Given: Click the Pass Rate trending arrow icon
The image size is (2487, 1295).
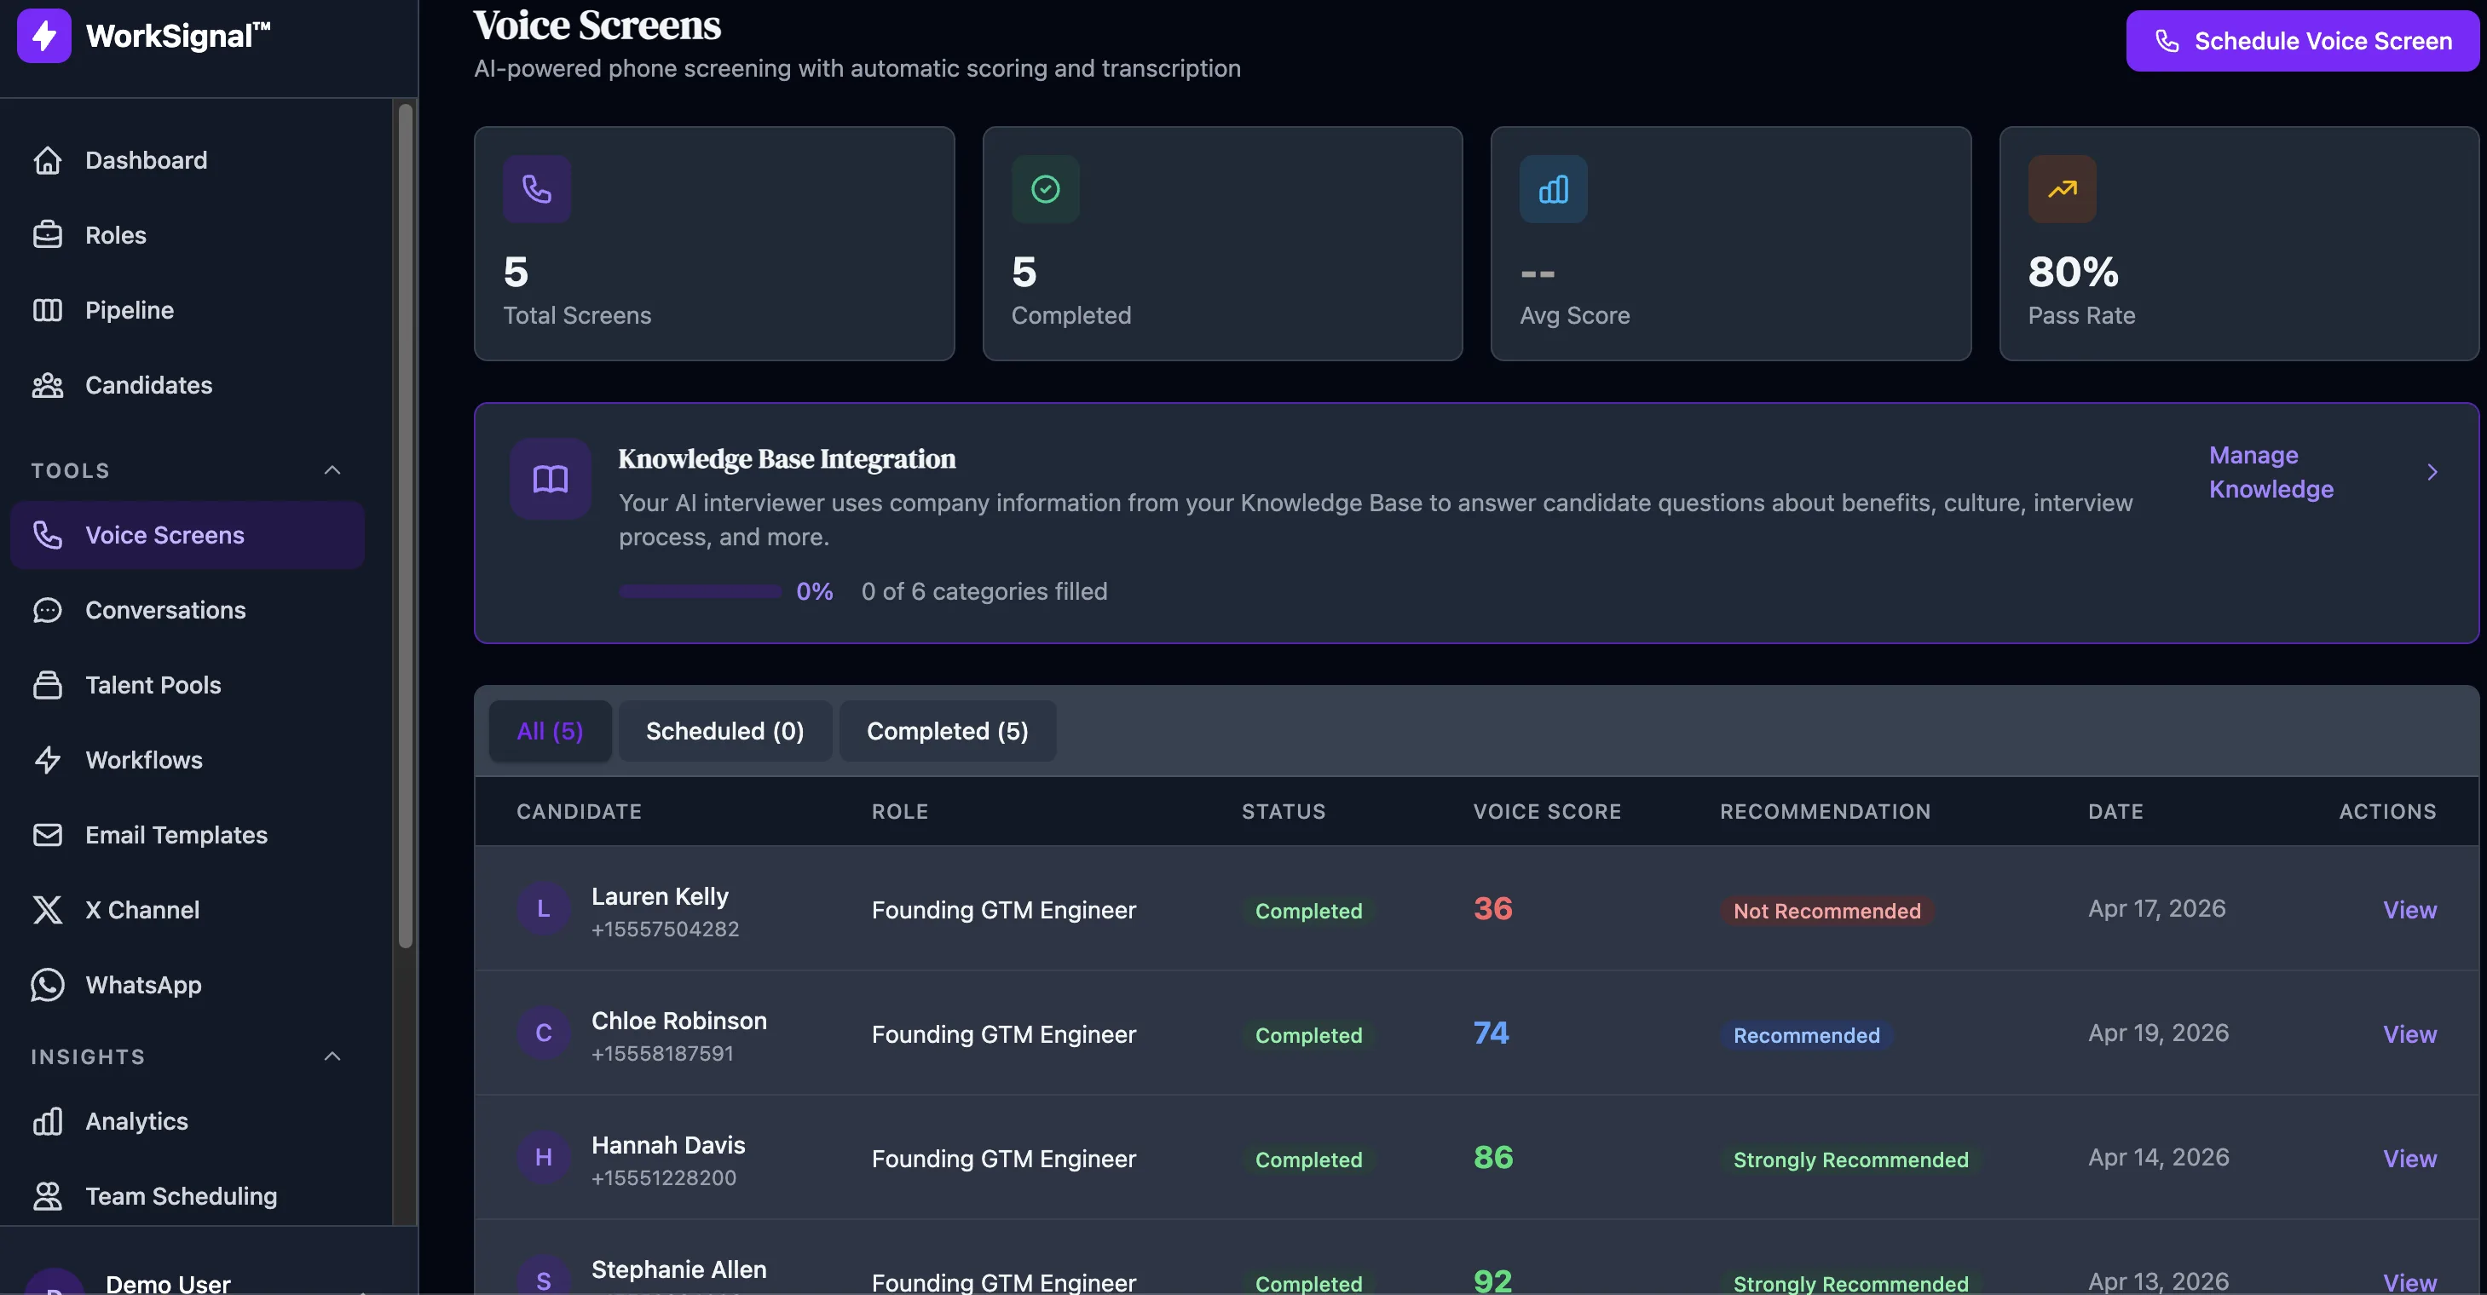Looking at the screenshot, I should pos(2061,189).
